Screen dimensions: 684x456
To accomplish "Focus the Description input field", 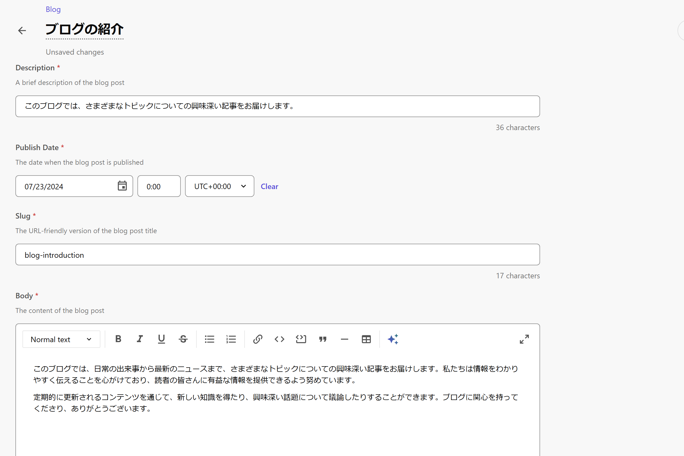I will [278, 106].
